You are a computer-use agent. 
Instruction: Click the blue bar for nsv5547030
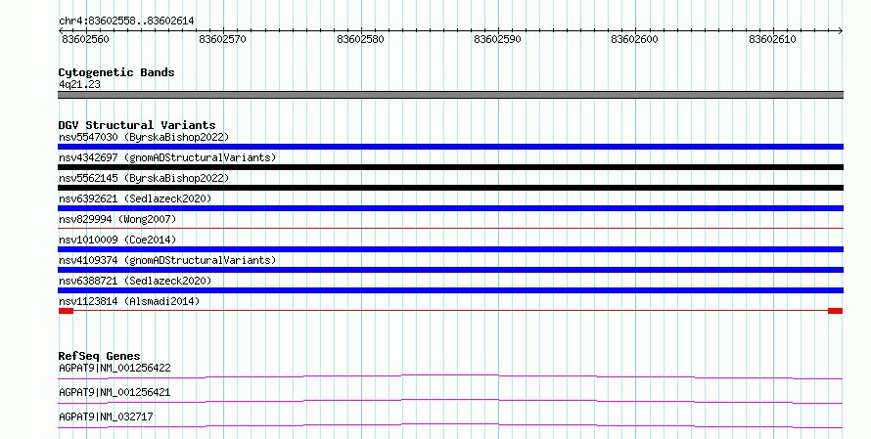[x=450, y=147]
